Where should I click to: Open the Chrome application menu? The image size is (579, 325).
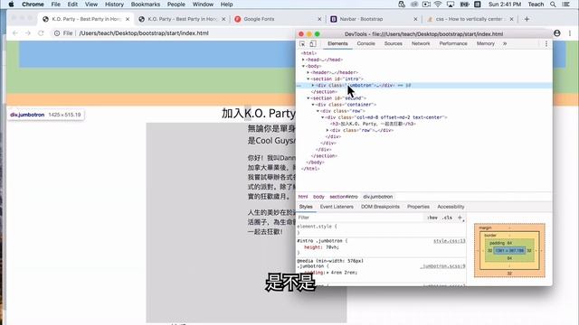[33, 5]
